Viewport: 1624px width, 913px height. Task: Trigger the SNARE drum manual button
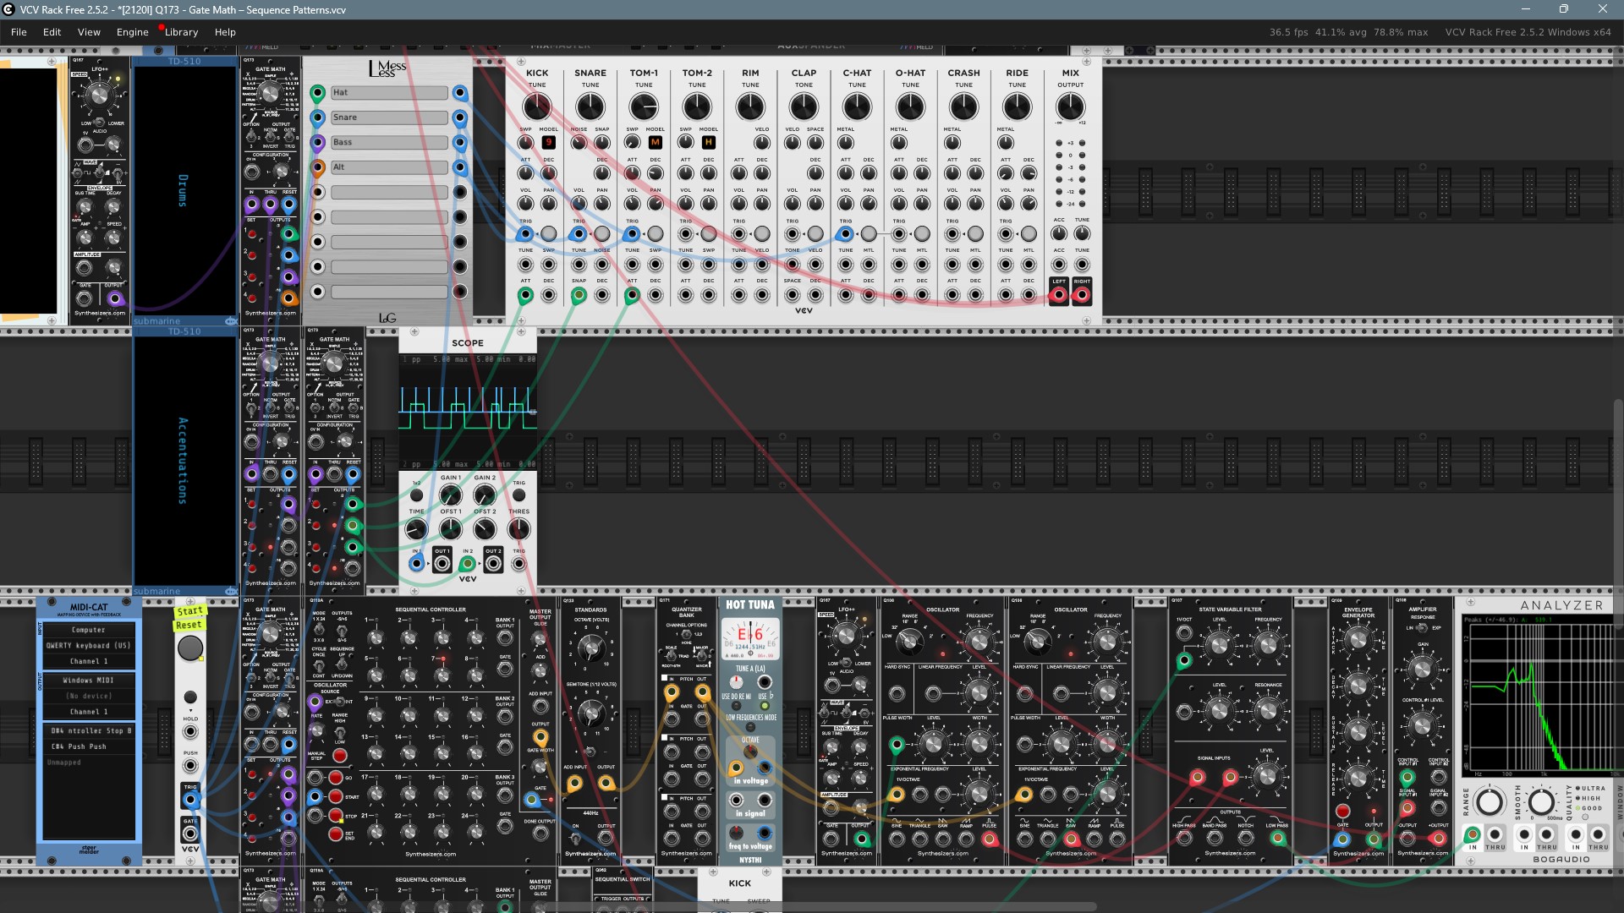click(x=601, y=233)
